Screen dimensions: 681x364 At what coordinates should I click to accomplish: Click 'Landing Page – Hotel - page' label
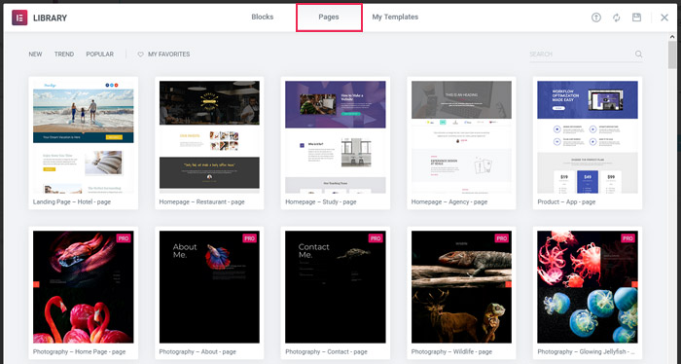pyautogui.click(x=72, y=202)
